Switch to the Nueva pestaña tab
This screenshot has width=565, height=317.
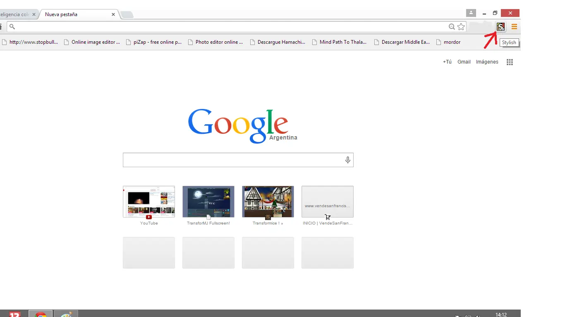click(x=79, y=14)
